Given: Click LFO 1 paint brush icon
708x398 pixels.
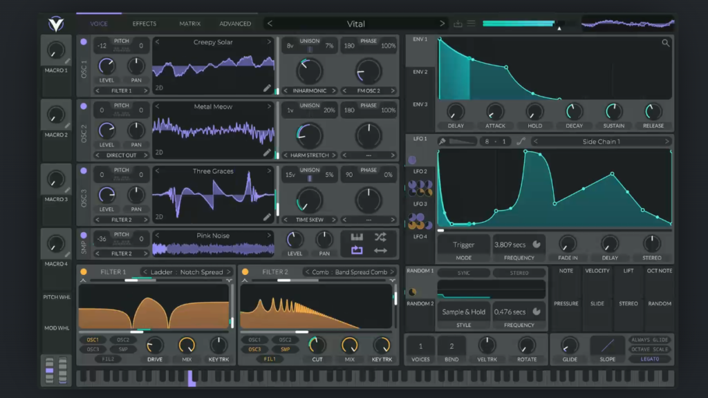Looking at the screenshot, I should pyautogui.click(x=442, y=141).
